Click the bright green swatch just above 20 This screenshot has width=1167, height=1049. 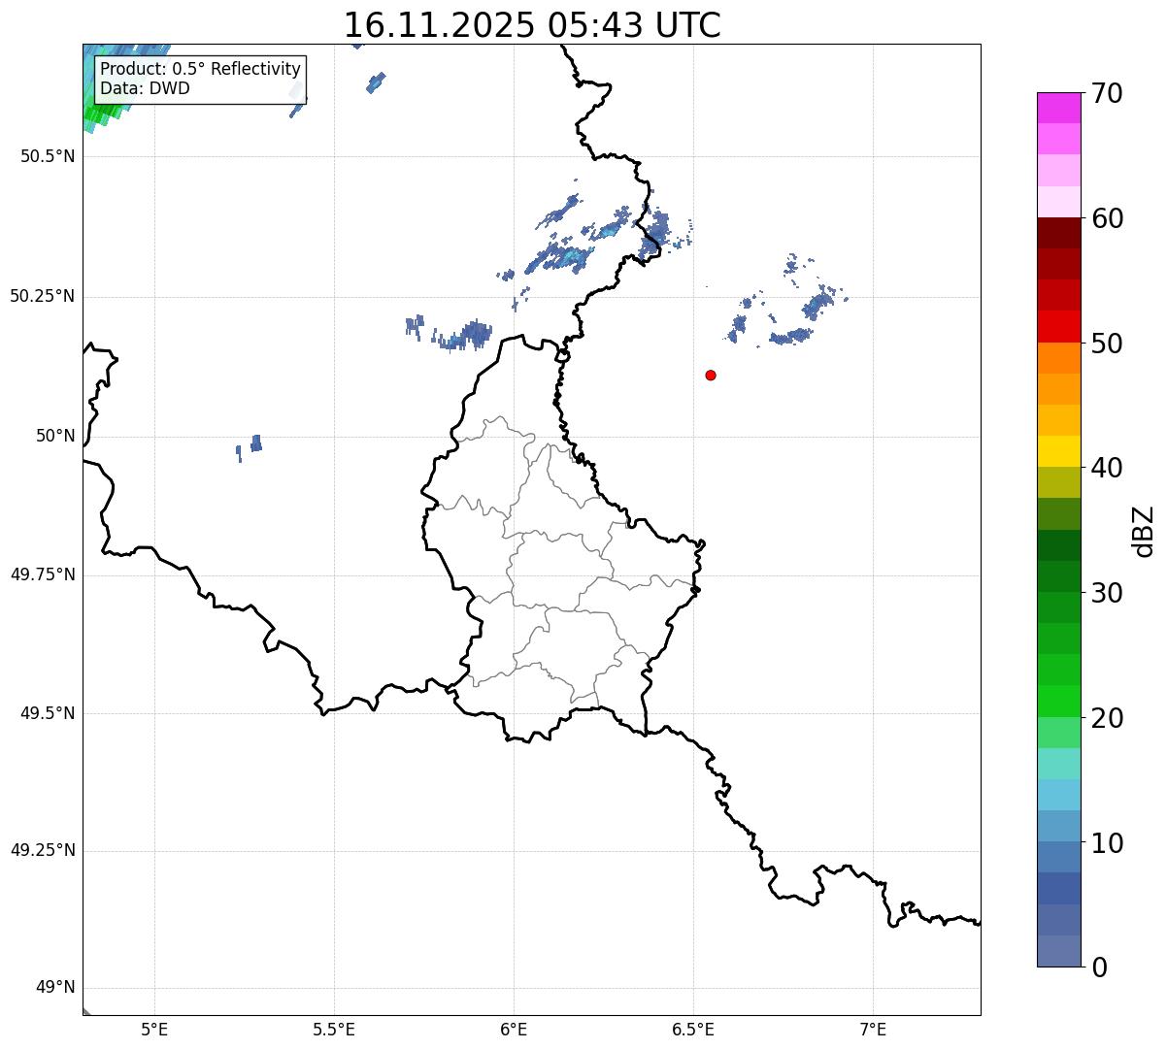point(1058,702)
